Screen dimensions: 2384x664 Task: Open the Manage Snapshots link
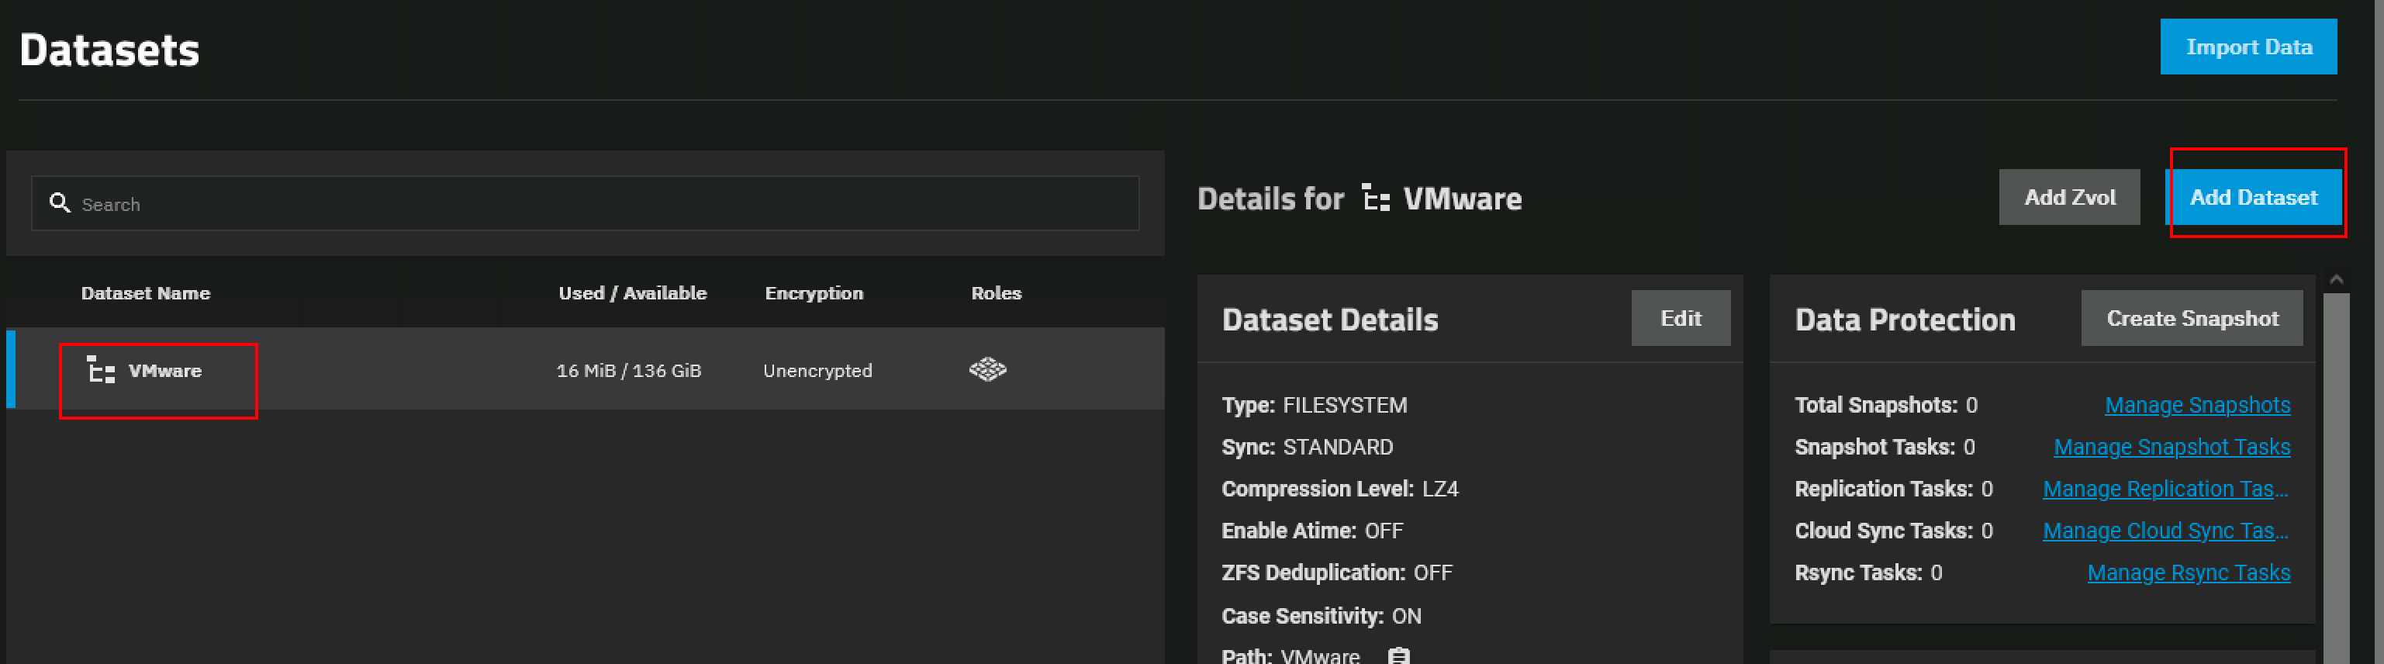[2196, 405]
